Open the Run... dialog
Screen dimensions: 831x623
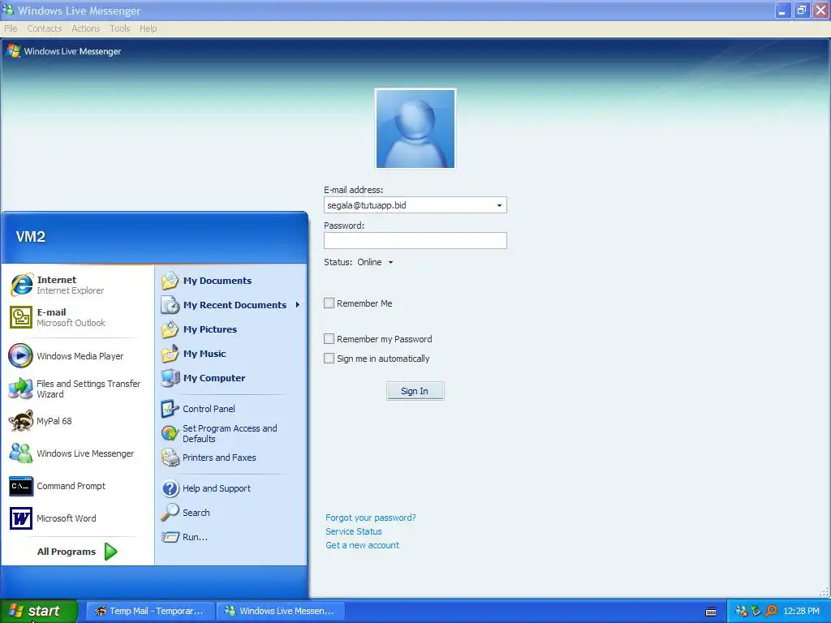[184, 537]
